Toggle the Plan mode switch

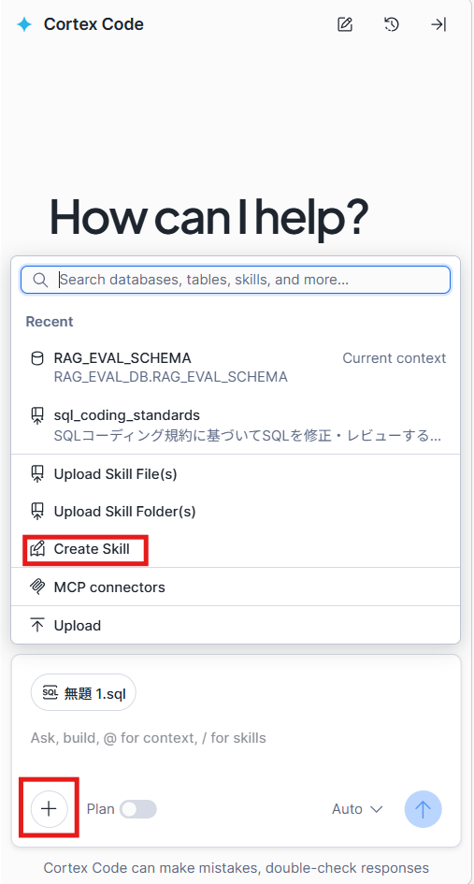(138, 809)
